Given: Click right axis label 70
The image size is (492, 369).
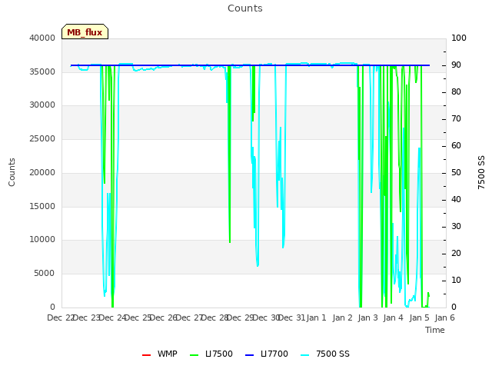Looking at the screenshot, I should pyautogui.click(x=456, y=119).
